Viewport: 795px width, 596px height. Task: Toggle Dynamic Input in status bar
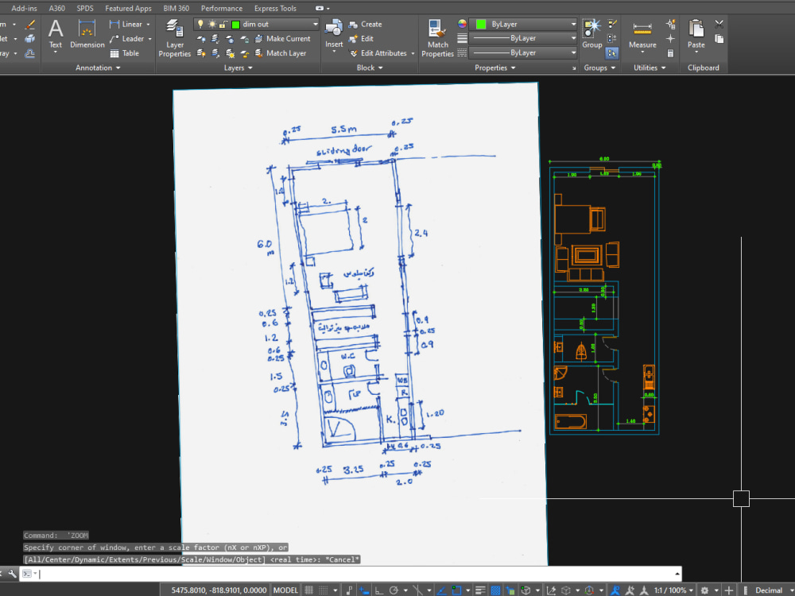pos(364,590)
